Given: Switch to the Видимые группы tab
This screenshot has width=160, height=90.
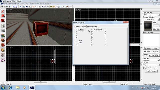Looking at the screenshot, I should pos(92,26).
